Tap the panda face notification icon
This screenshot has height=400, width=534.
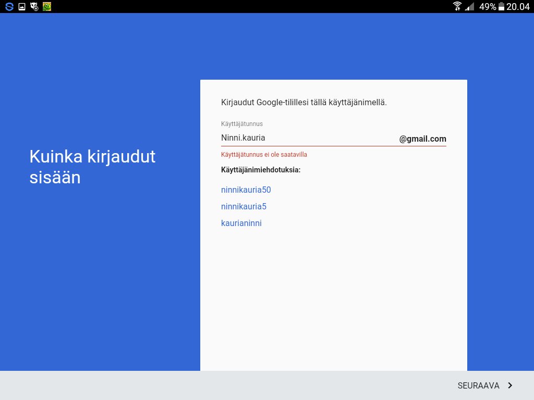click(x=34, y=6)
